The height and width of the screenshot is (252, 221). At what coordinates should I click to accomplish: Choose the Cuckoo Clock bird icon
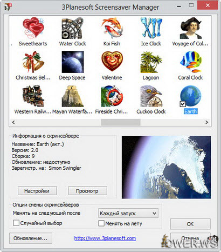click(151, 96)
